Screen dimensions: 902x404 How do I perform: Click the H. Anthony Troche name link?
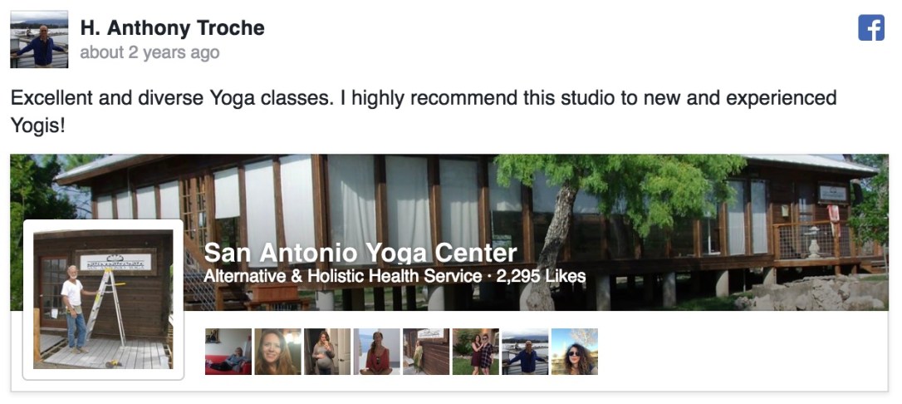pos(172,27)
